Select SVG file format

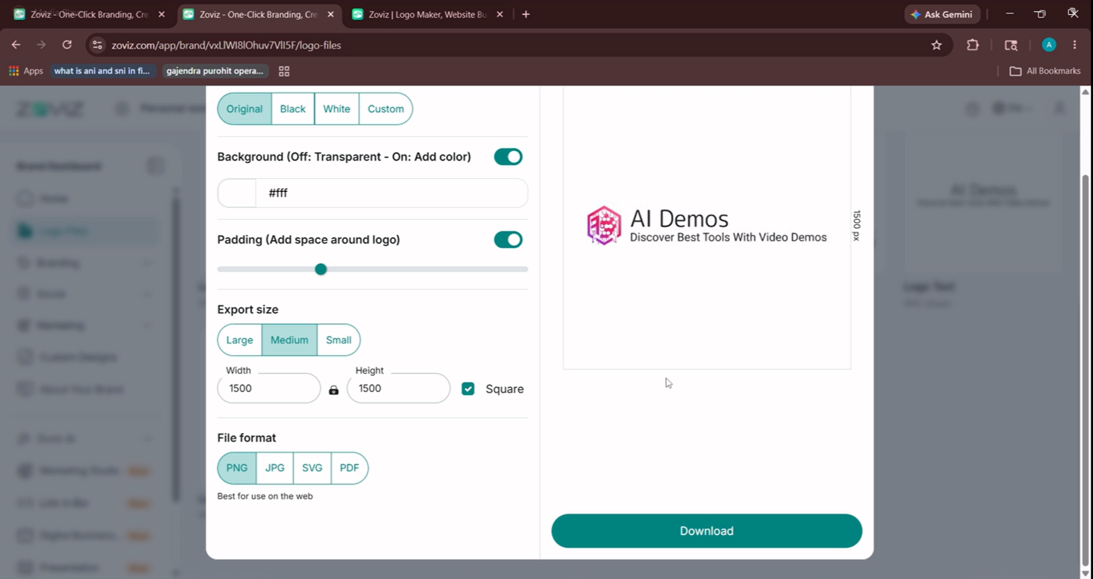coord(312,468)
